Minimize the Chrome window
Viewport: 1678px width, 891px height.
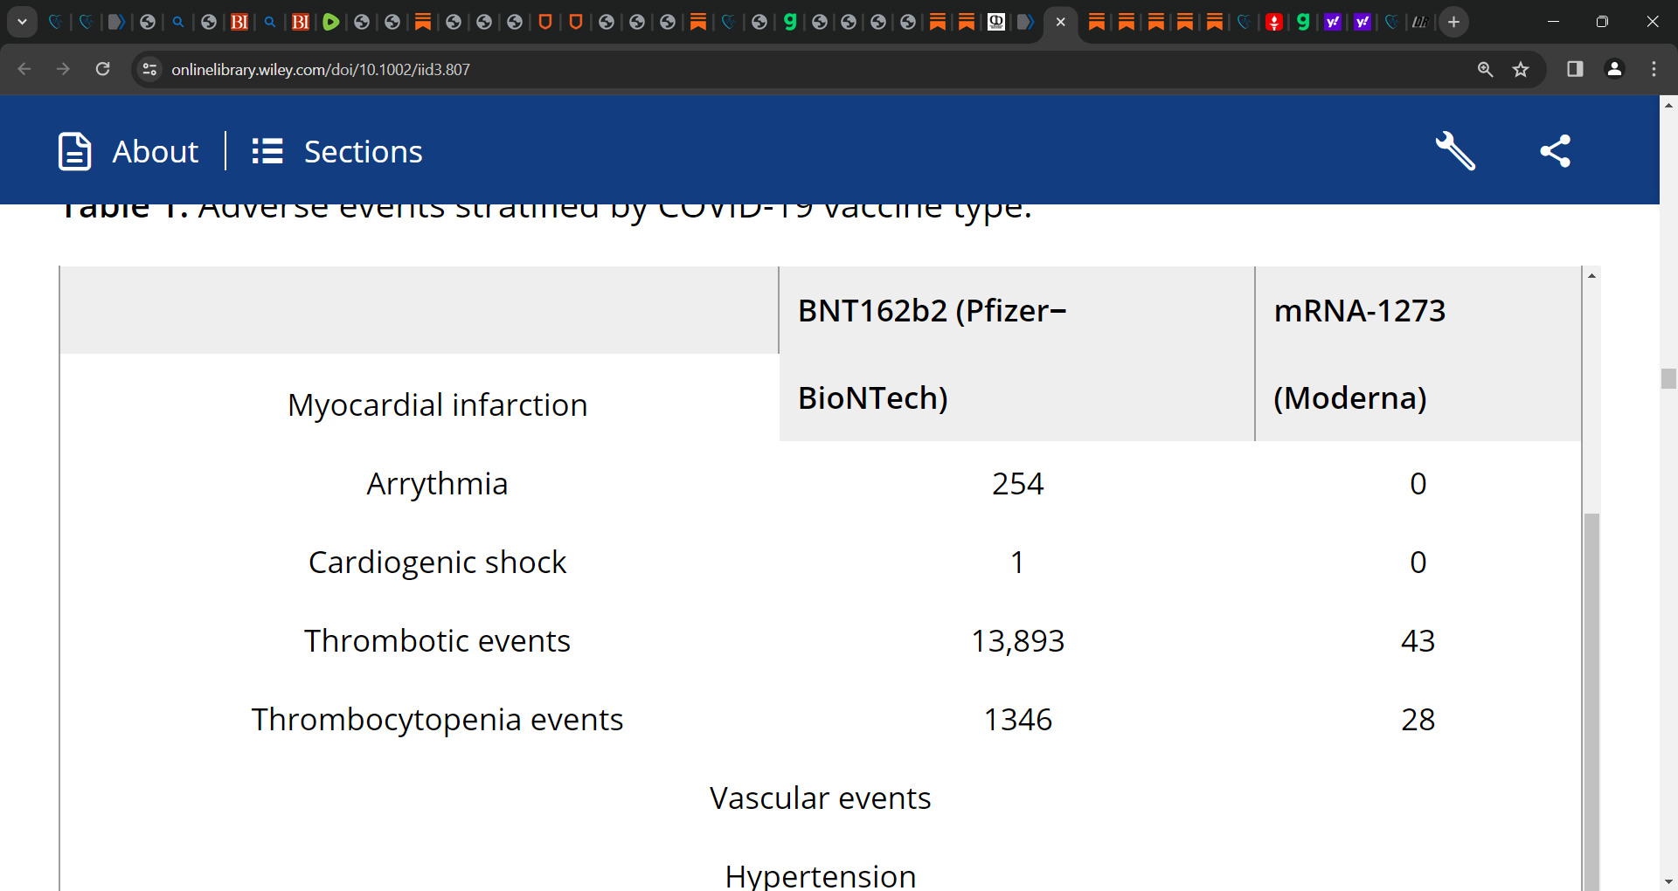1553,22
